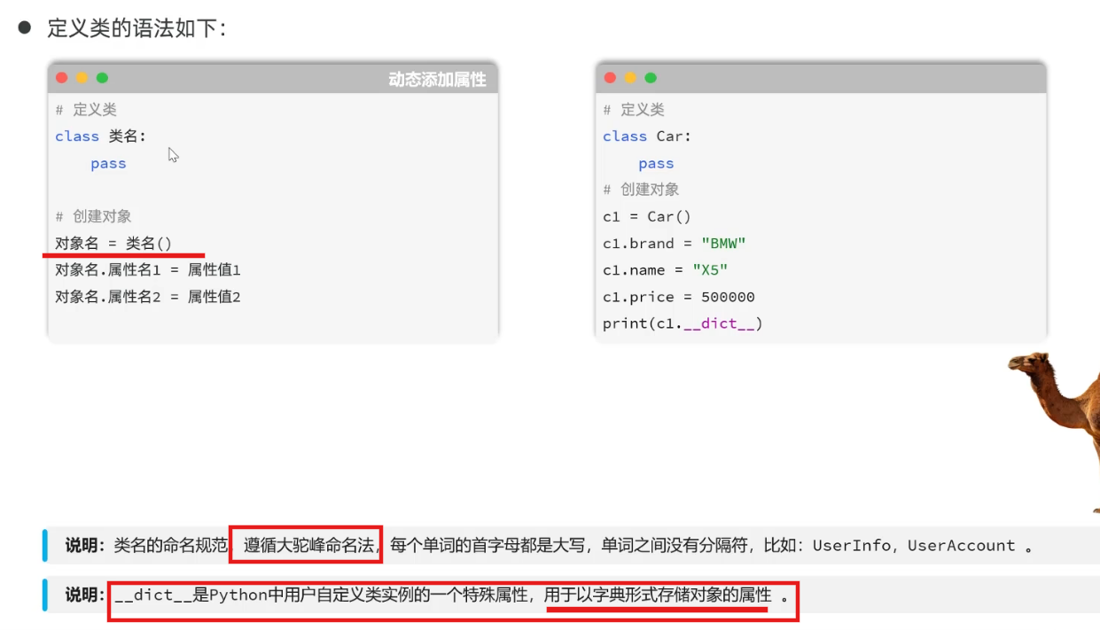Click the title text 动态添加属性
The image size is (1100, 630).
[x=437, y=80]
